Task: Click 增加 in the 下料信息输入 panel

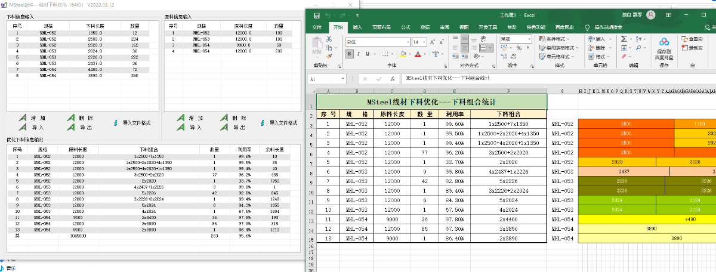Action: coord(30,118)
